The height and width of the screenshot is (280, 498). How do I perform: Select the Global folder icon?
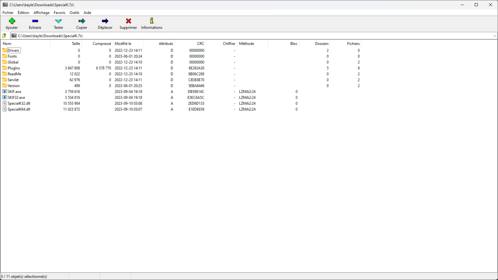5,62
